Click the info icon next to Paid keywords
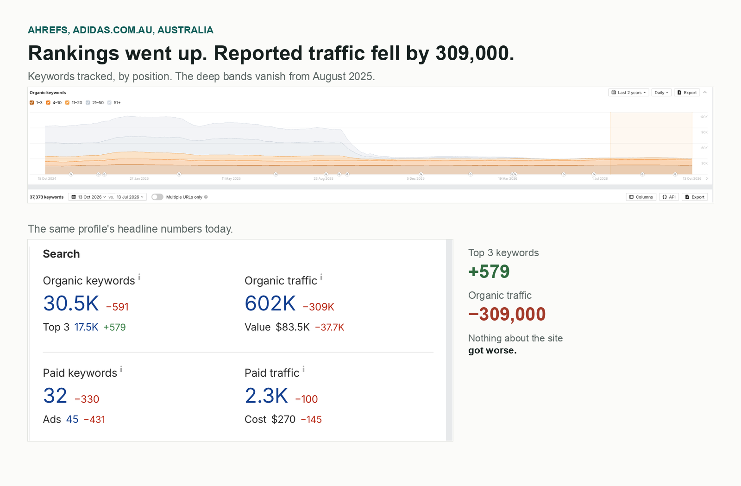 pos(121,369)
